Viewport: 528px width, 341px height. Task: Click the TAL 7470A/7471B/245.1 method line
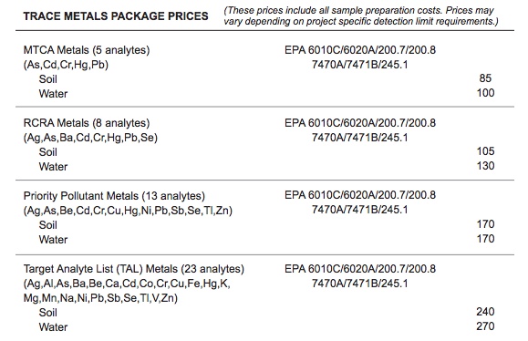coord(359,284)
